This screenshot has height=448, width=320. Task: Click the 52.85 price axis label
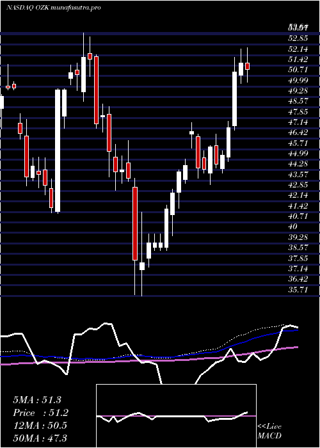coord(298,38)
